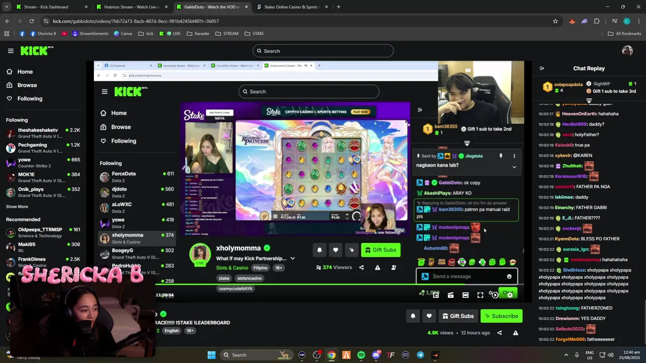Open Facebook bookmark icon
Viewport: 646px width, 363px height.
pos(22,34)
